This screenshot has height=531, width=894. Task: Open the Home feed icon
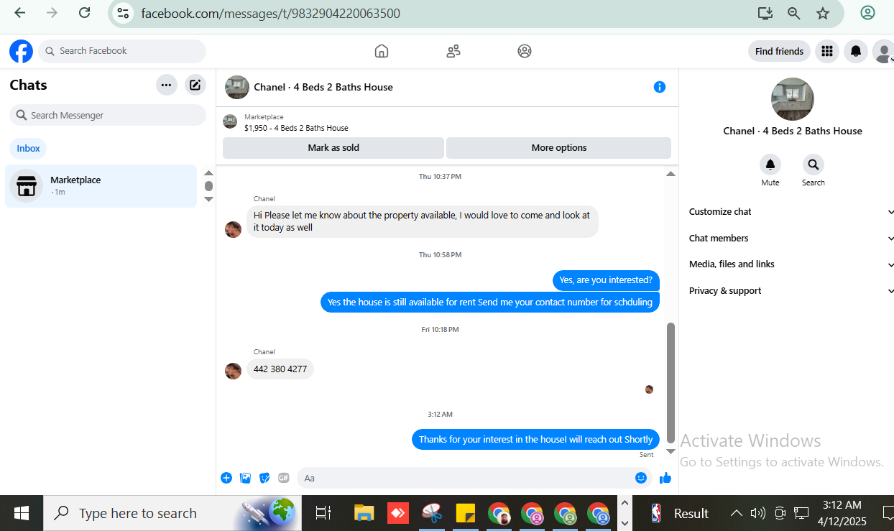382,51
